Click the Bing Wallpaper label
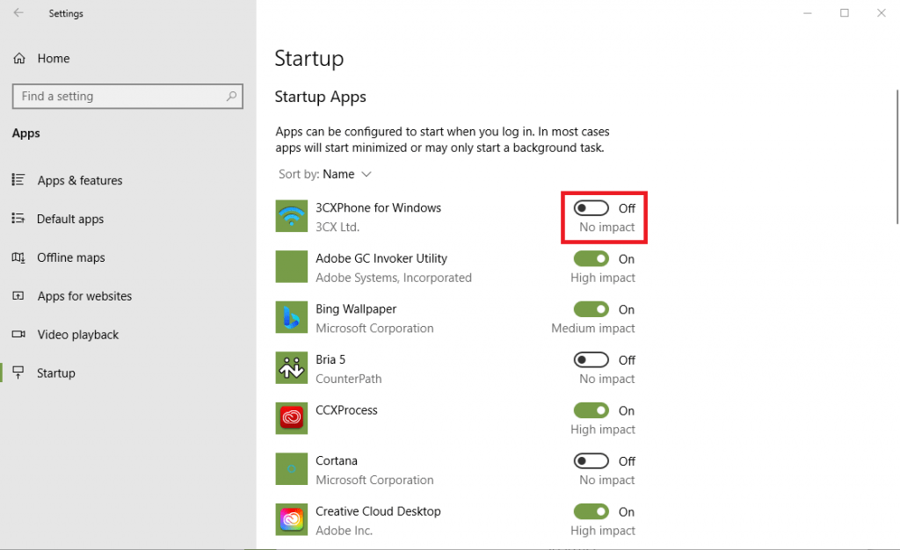900x550 pixels. [356, 308]
